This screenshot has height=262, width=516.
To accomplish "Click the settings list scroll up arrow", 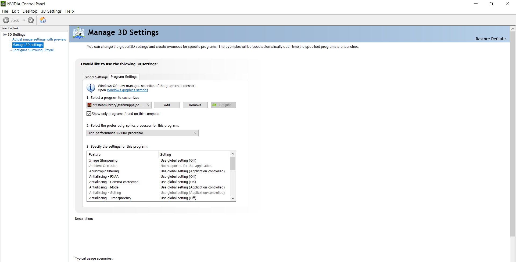I will (x=233, y=154).
